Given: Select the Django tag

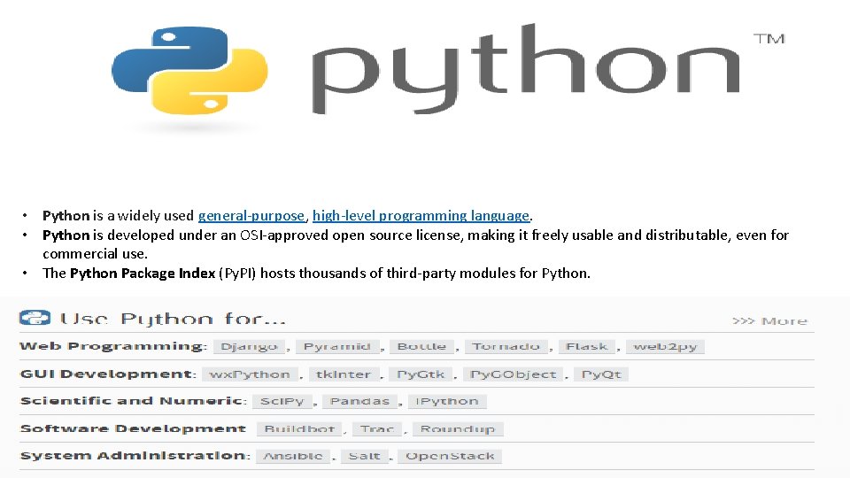Looking at the screenshot, I should 250,347.
